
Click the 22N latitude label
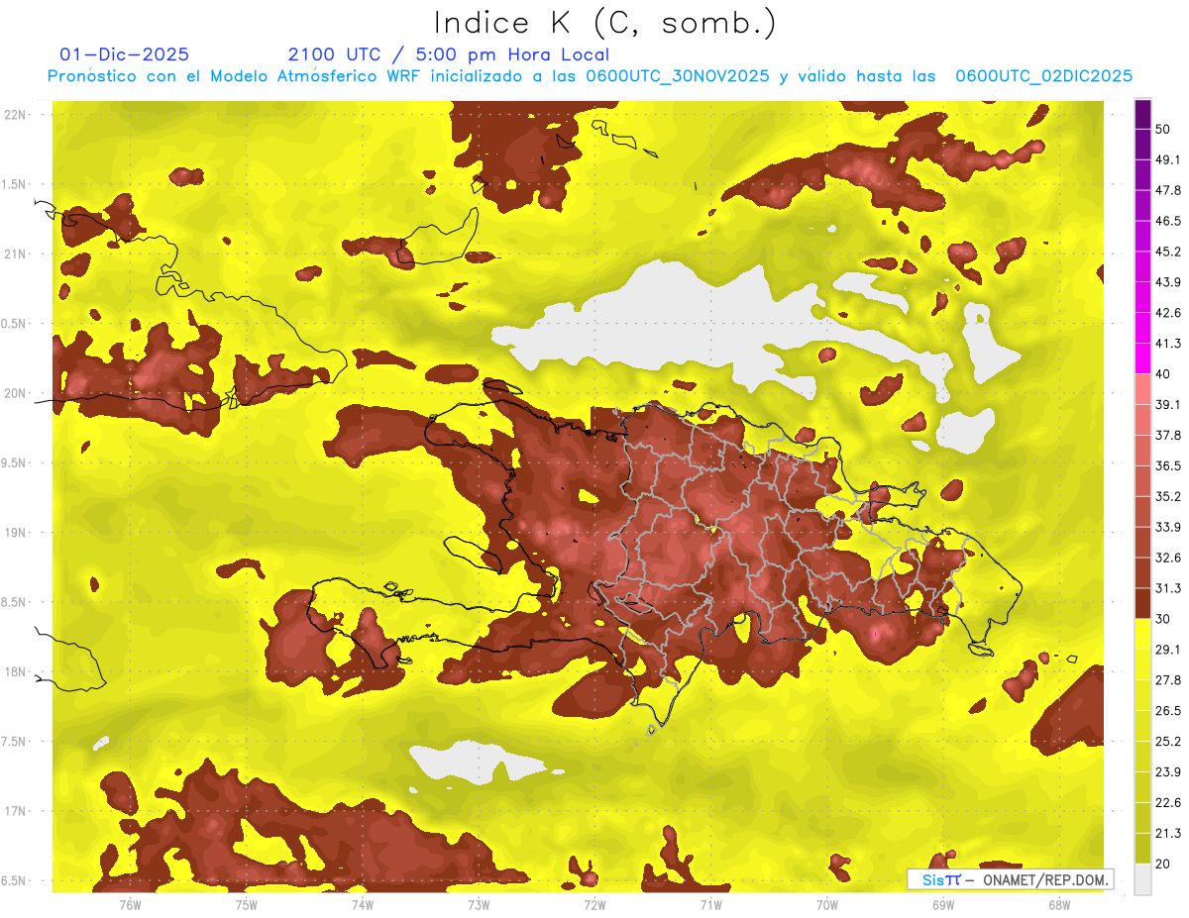15,114
